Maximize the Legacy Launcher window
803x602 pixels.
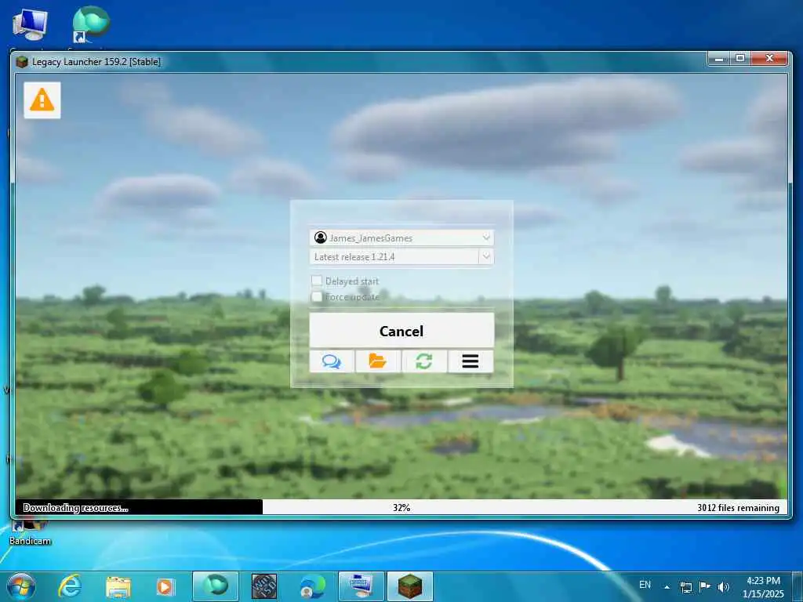[x=740, y=58]
